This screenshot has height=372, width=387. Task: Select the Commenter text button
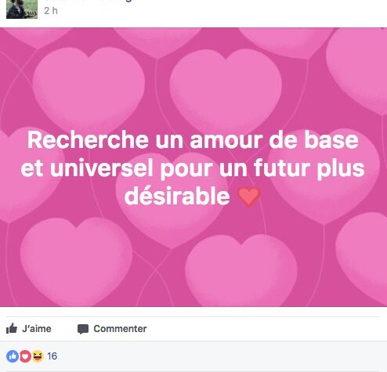pyautogui.click(x=120, y=329)
